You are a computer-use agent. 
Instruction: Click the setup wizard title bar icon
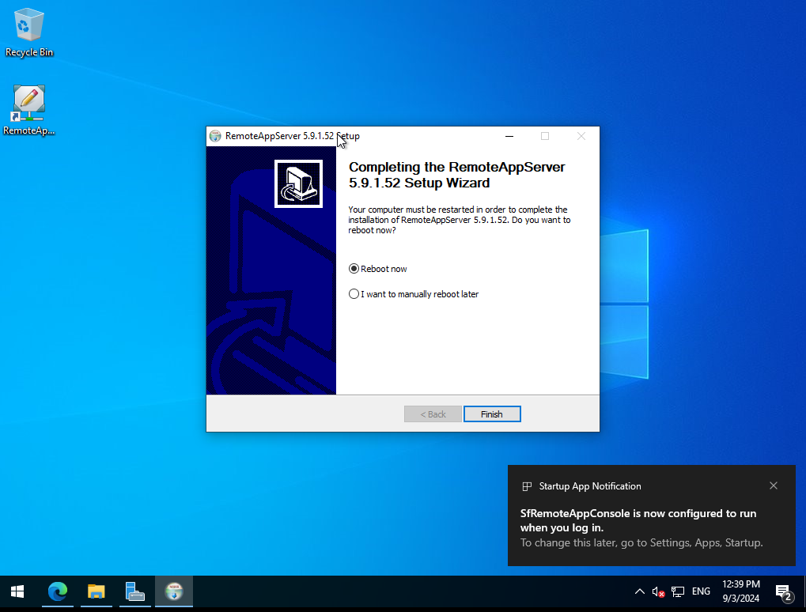pyautogui.click(x=215, y=136)
